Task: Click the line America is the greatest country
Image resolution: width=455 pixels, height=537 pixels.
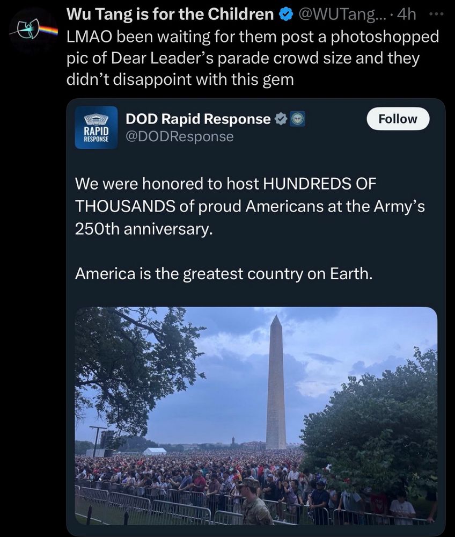Action: click(x=224, y=274)
